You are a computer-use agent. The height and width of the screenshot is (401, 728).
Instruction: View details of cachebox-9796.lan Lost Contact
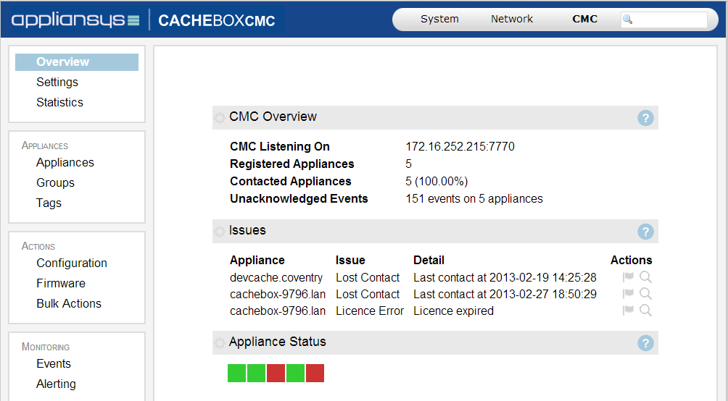click(645, 293)
